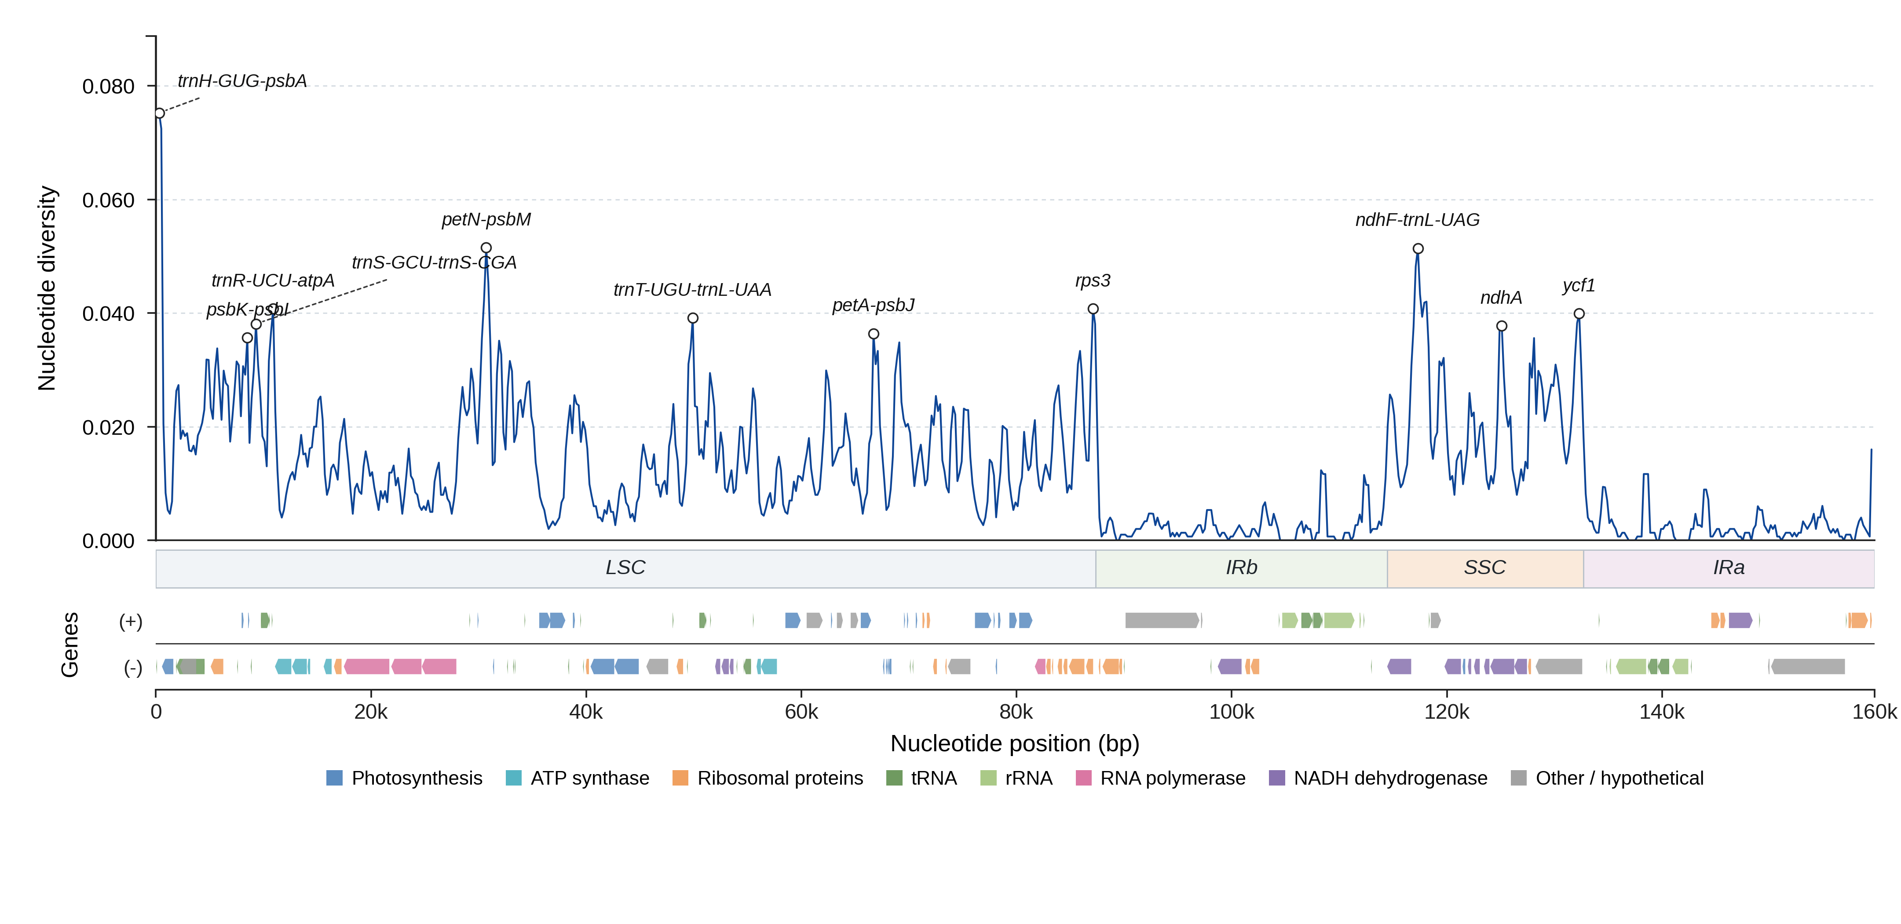1901x924 pixels.
Task: Select the rRNA light green legend swatch
Action: point(988,778)
